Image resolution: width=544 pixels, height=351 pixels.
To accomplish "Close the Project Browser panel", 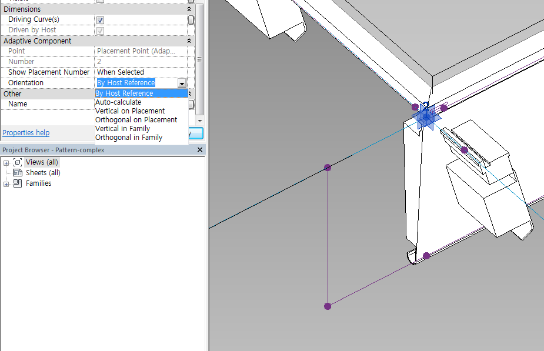I will (200, 150).
